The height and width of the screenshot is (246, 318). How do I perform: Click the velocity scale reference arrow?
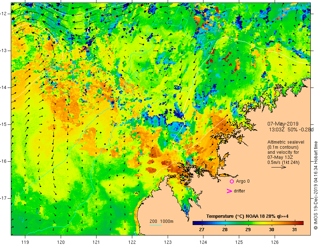point(279,167)
